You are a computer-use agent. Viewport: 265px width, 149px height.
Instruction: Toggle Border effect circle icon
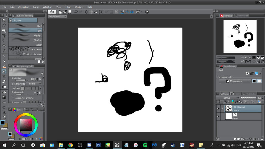(247, 73)
